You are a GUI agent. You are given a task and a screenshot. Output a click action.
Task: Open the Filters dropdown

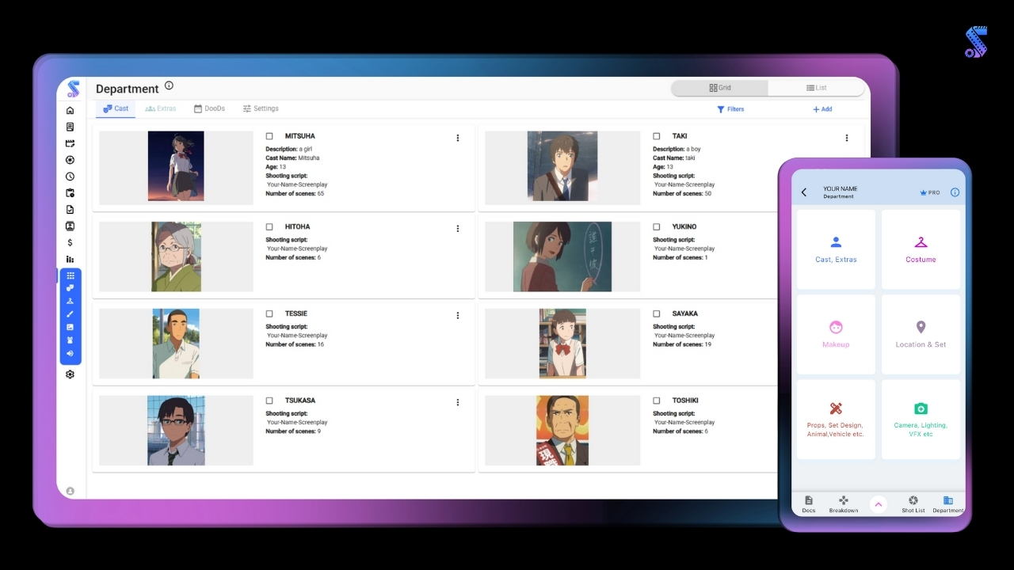tap(730, 109)
